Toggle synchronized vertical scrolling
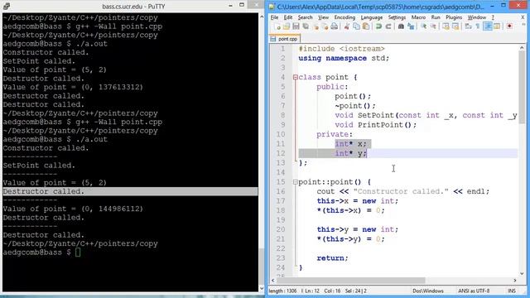The width and height of the screenshot is (530, 298). click(x=446, y=26)
